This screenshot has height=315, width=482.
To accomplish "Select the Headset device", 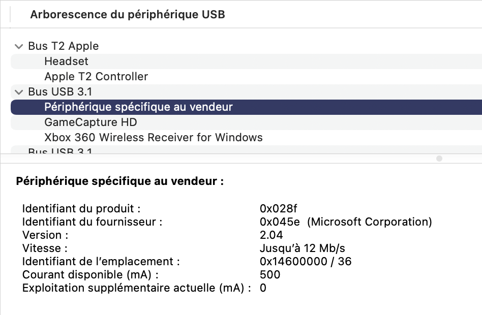I will (66, 61).
